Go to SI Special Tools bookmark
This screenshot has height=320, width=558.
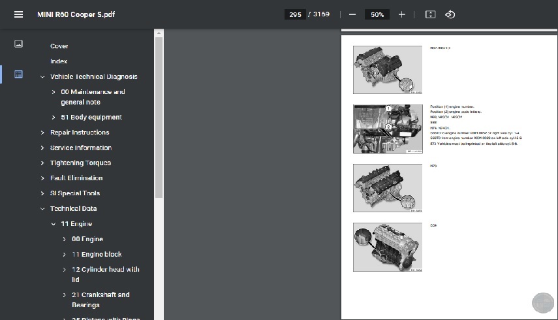75,193
